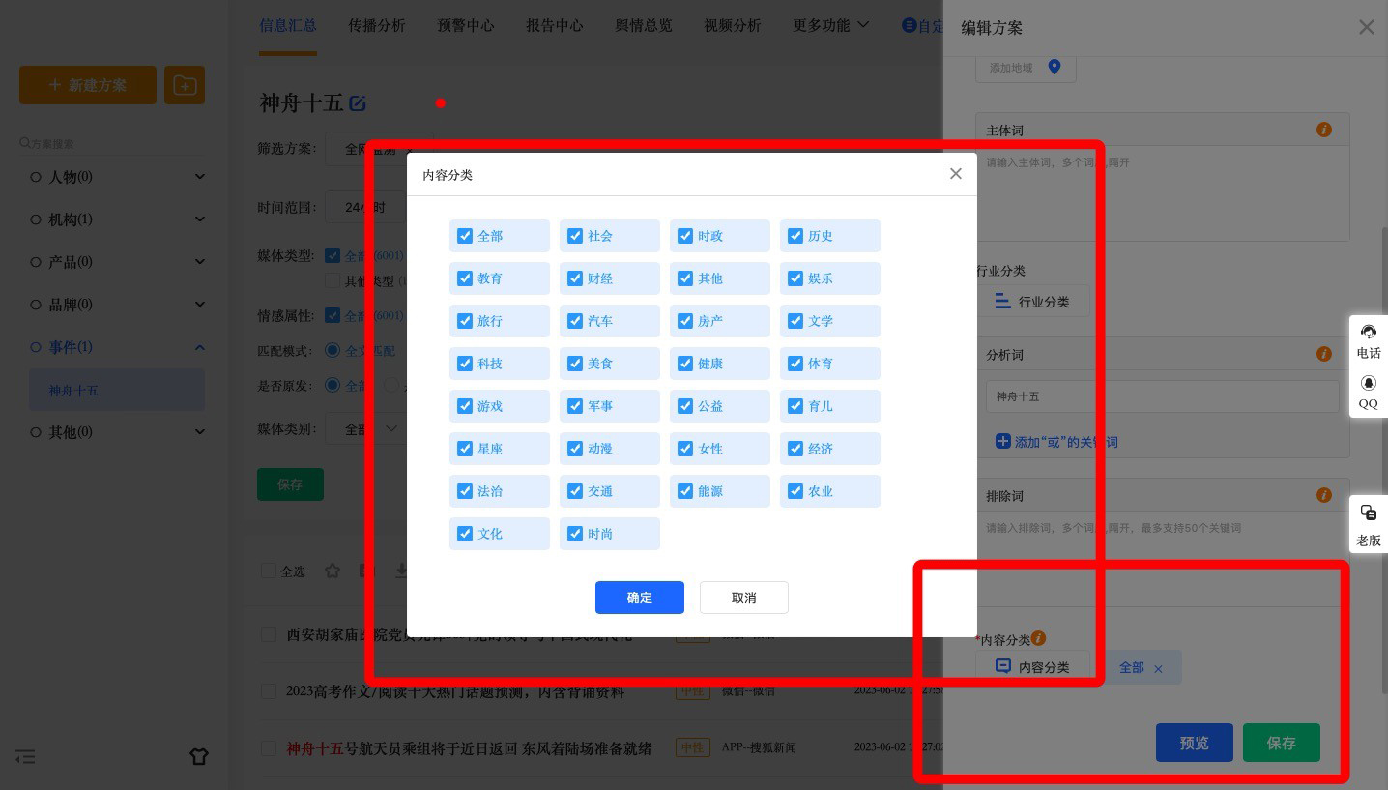Click the star favorite icon beside 全选
The width and height of the screenshot is (1388, 790).
click(x=333, y=571)
